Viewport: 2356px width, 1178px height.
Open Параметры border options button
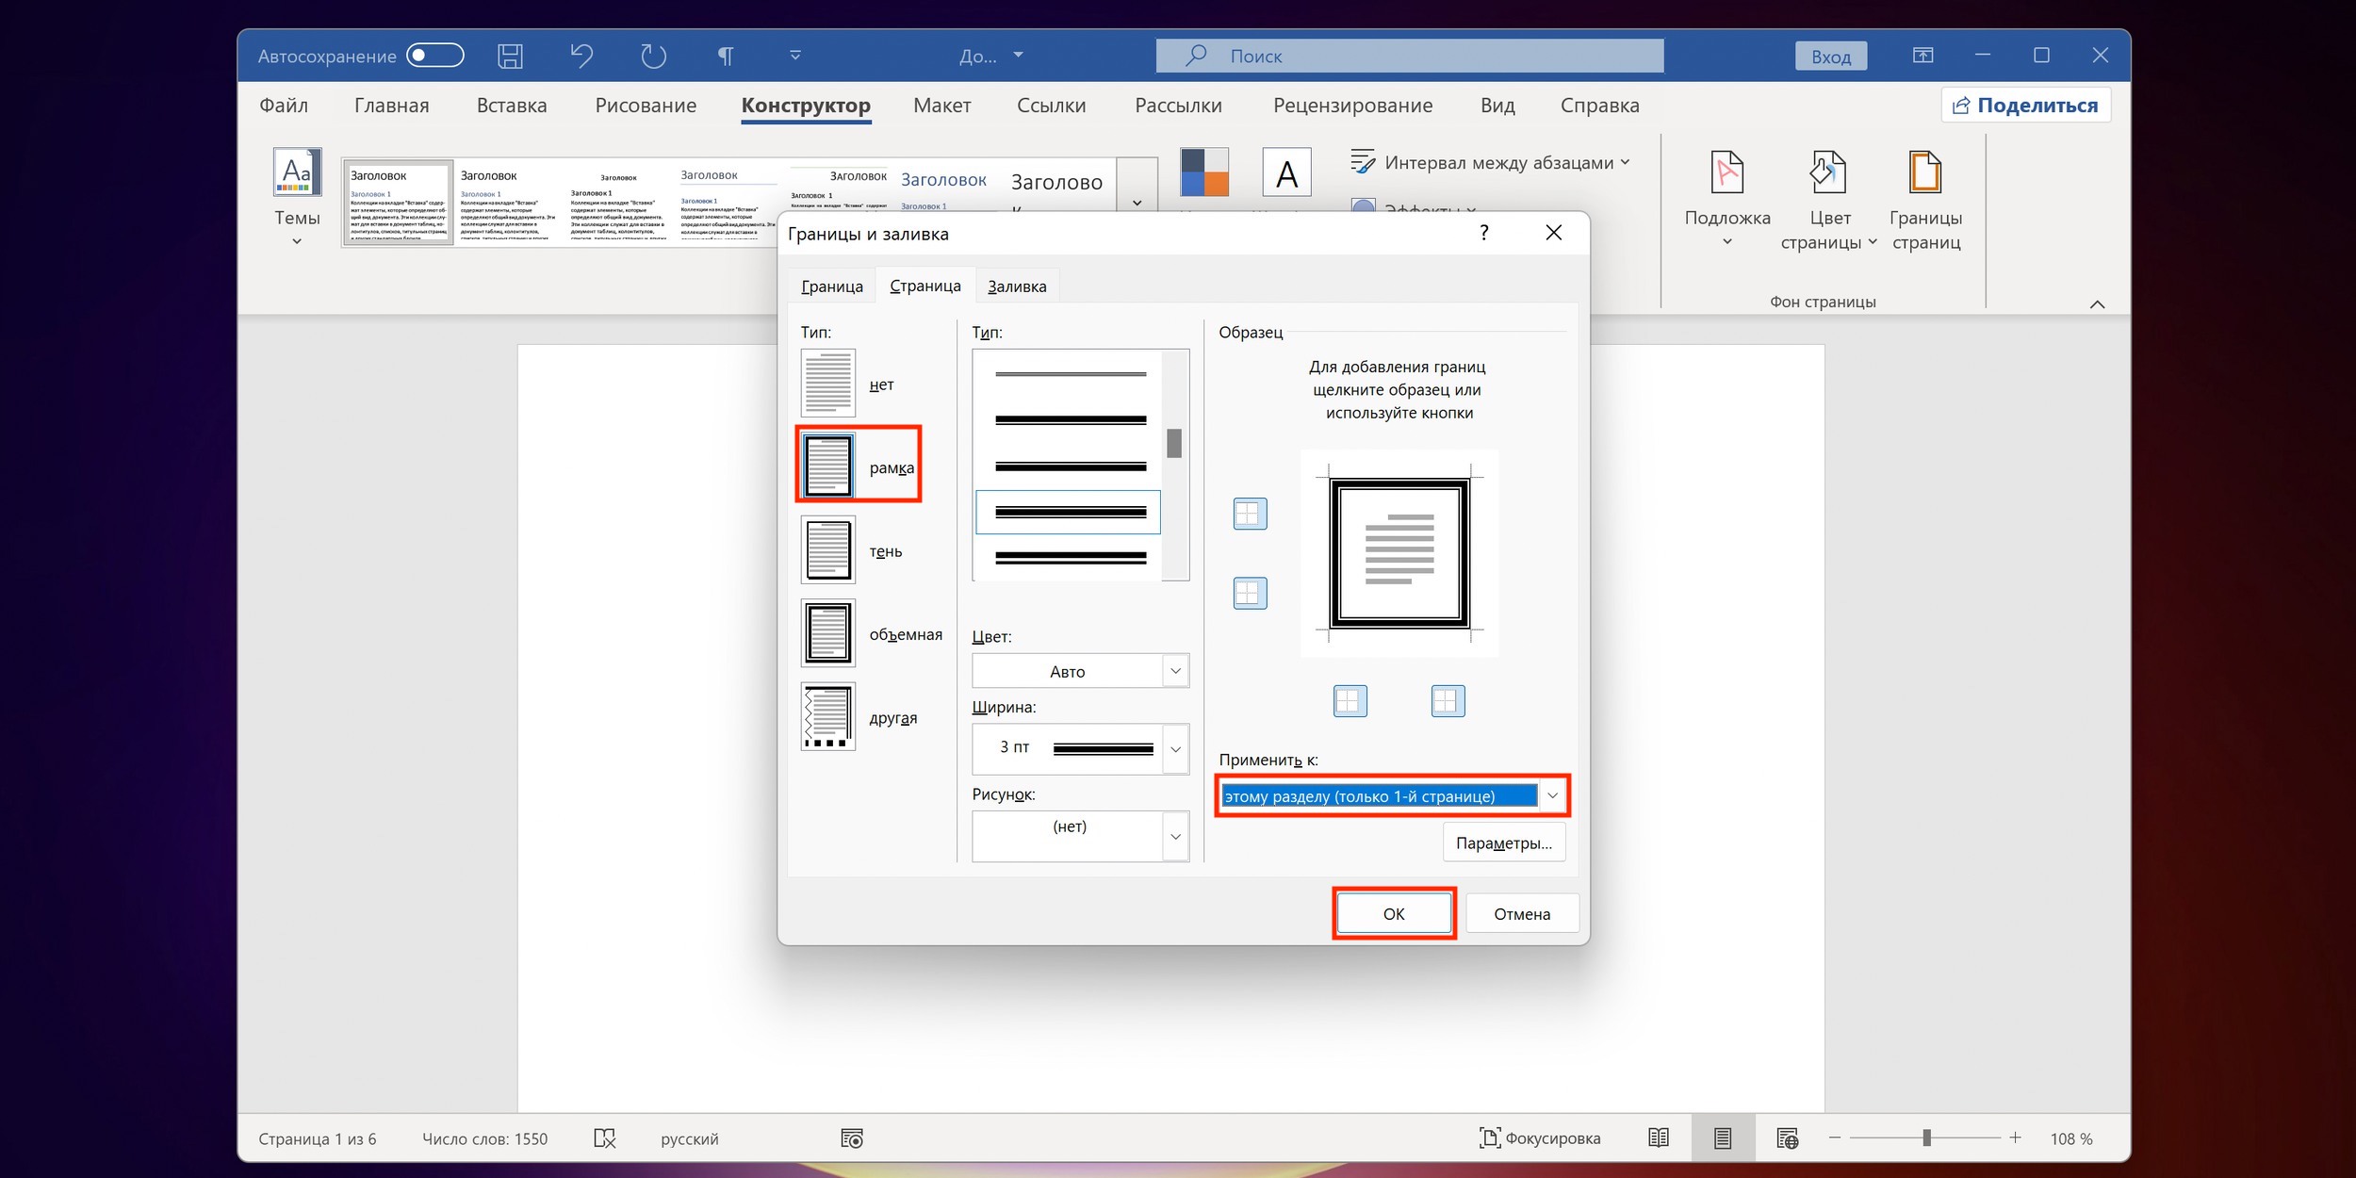point(1503,843)
